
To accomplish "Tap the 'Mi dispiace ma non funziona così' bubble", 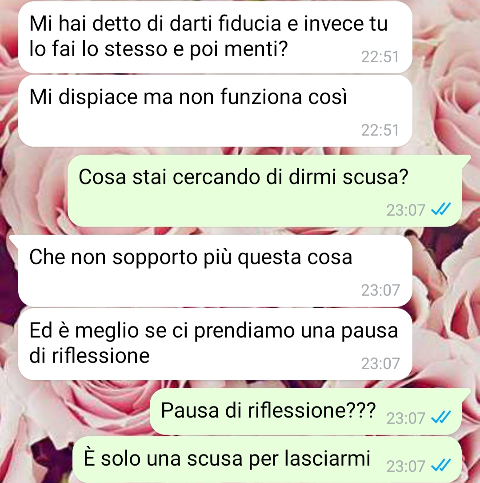I will [x=215, y=111].
